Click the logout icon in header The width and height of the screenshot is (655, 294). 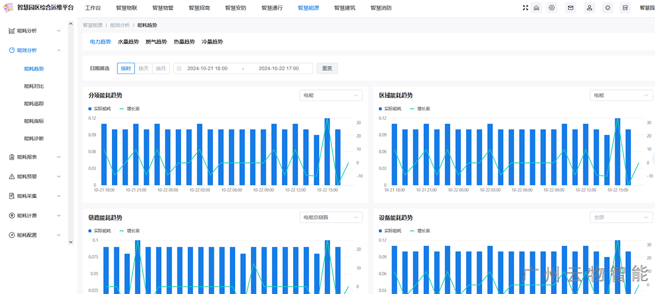pos(625,8)
